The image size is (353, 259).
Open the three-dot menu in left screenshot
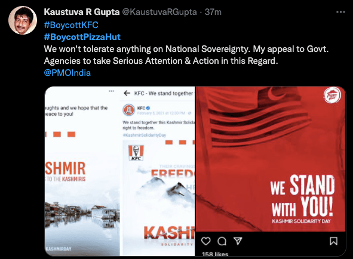point(111,91)
